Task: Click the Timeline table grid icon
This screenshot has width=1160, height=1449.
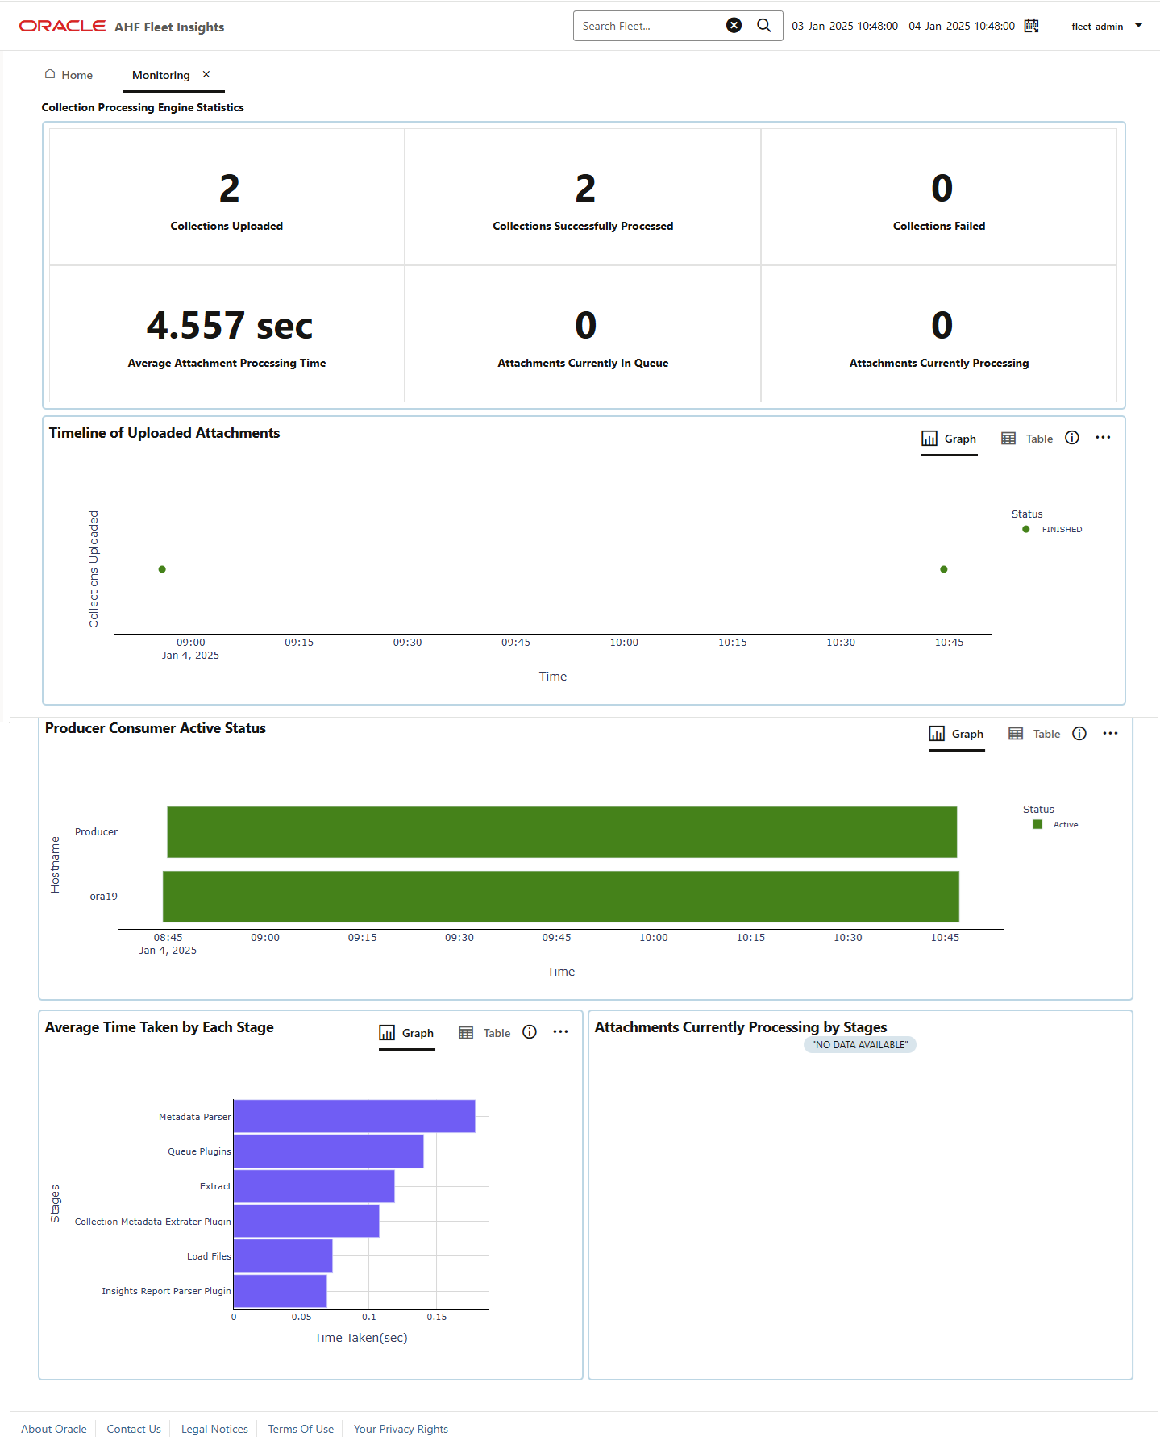Action: 1008,439
